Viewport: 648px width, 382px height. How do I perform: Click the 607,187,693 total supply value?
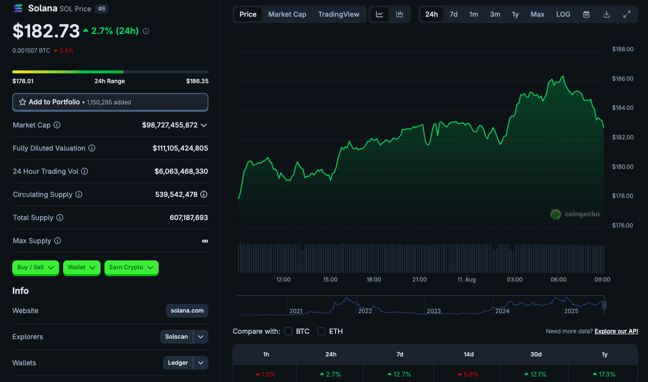[x=189, y=218]
